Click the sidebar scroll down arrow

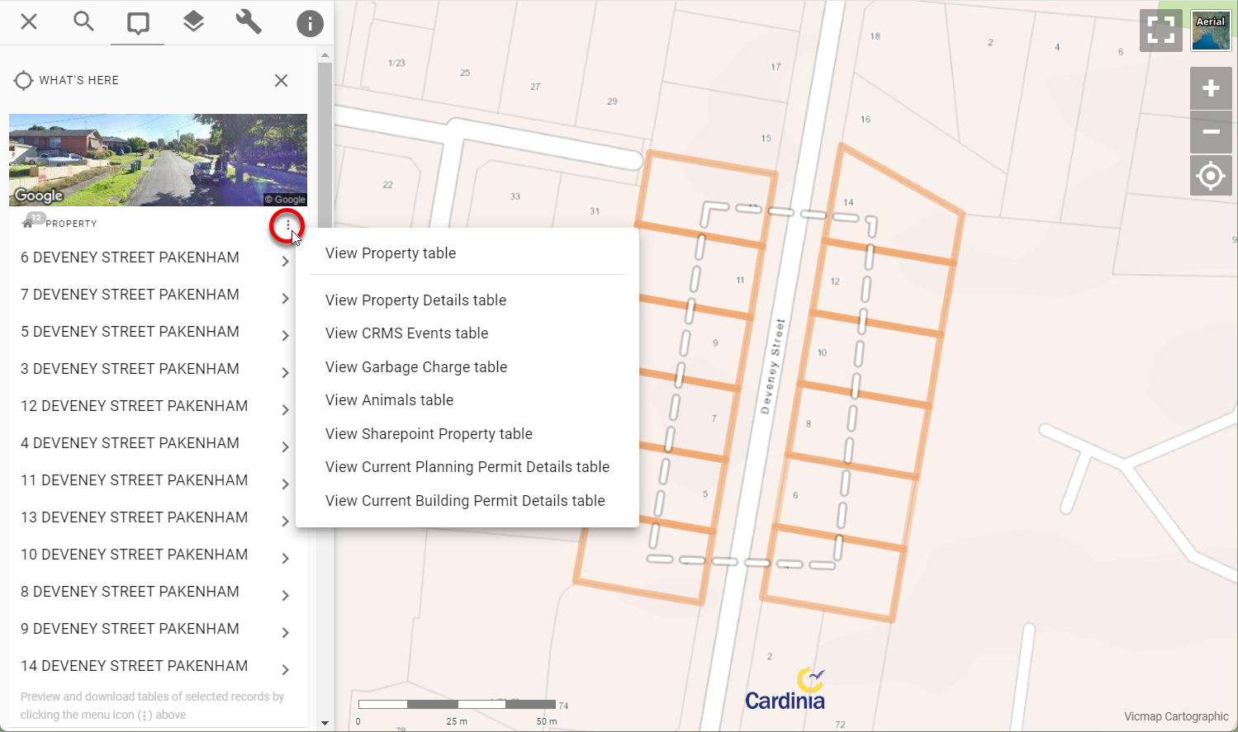(x=325, y=723)
